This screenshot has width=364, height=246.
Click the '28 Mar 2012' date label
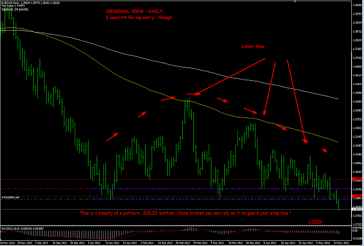[x=252, y=243]
